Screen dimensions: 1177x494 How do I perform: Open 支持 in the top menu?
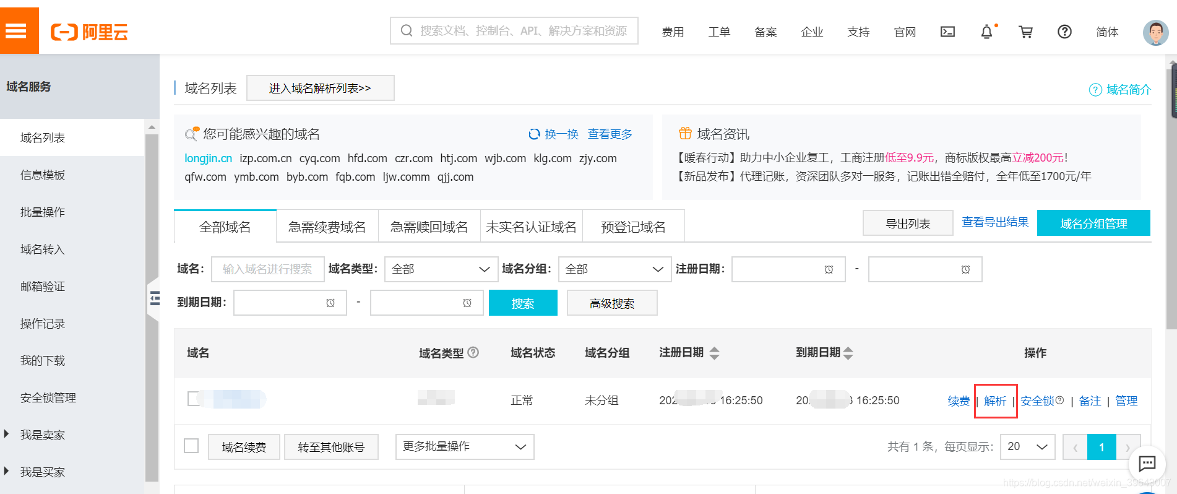coord(858,32)
